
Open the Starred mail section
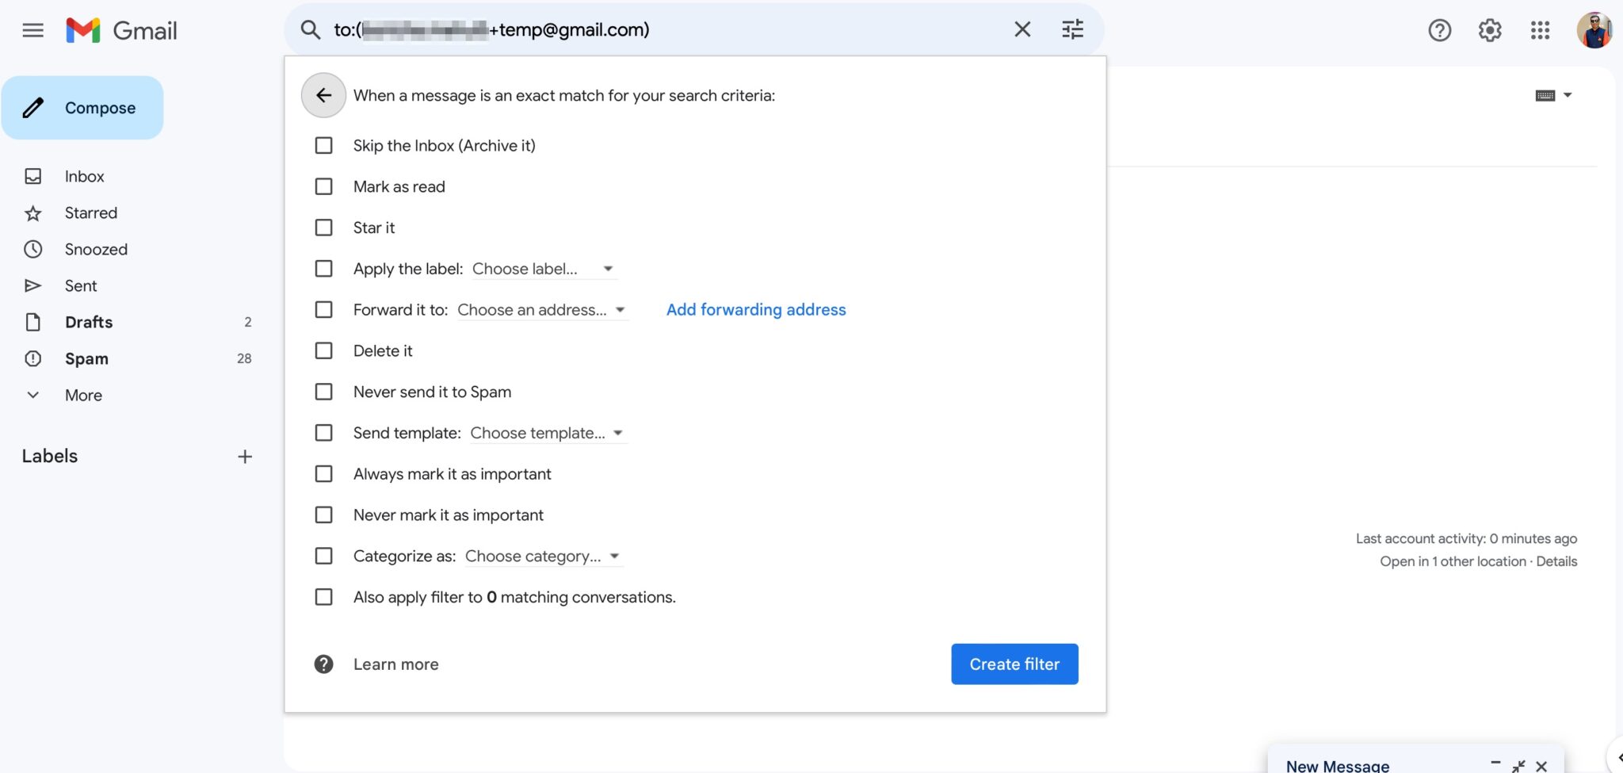pos(90,212)
